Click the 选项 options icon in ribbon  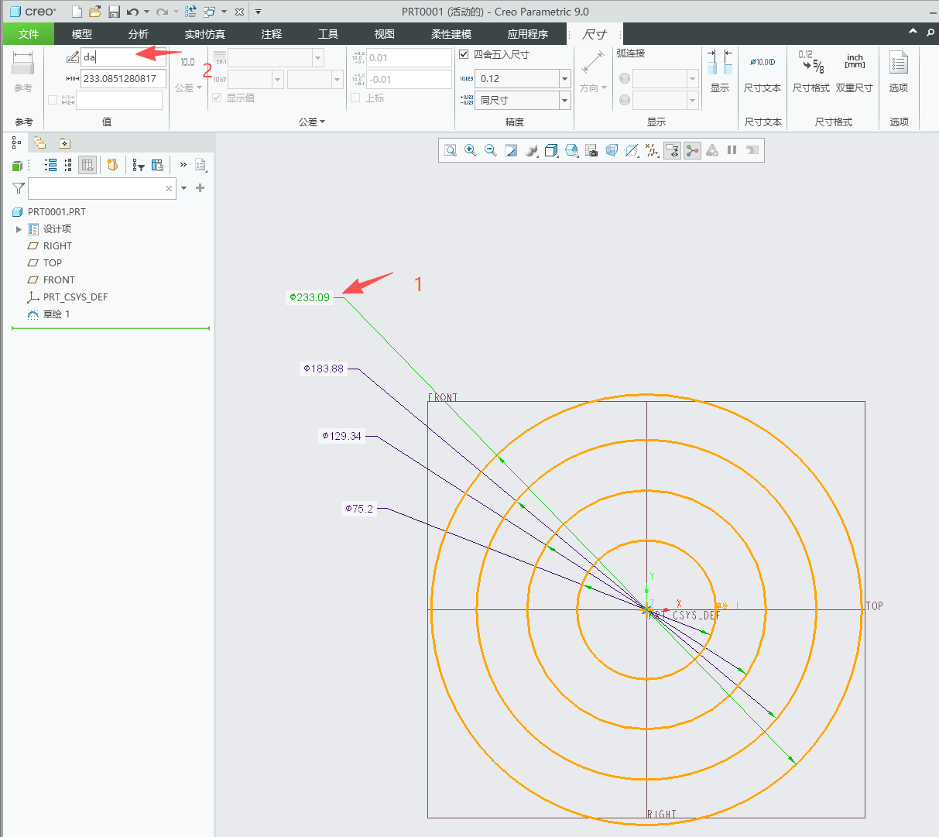(899, 72)
